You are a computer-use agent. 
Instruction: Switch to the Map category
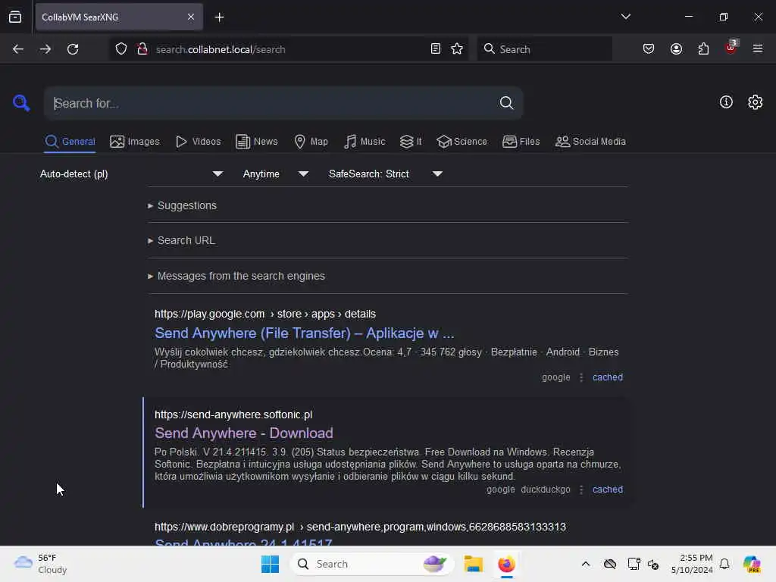click(311, 142)
